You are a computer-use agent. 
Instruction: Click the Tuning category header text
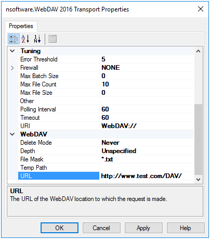coord(31,51)
